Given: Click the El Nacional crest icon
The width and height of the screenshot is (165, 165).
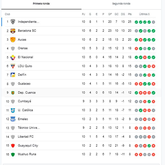Looking at the screenshot, I should [x=13, y=58].
